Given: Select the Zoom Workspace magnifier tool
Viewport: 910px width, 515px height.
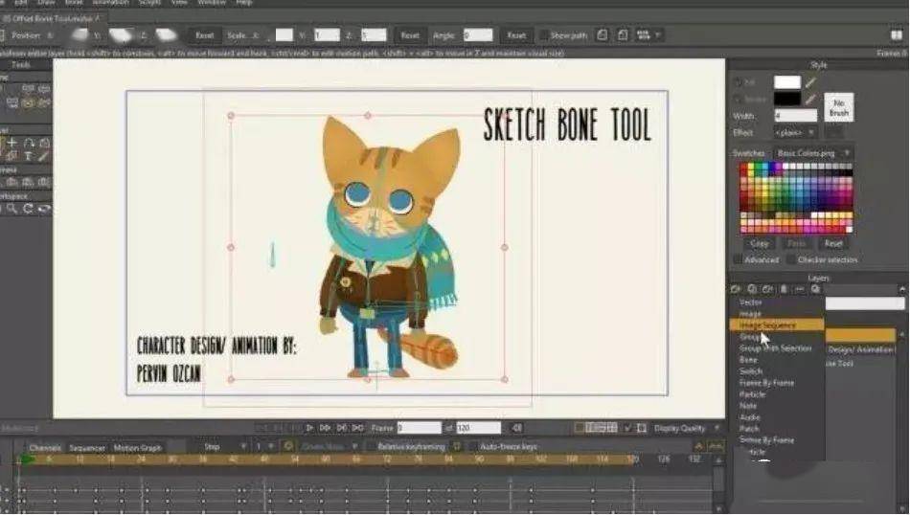Looking at the screenshot, I should pos(11,209).
